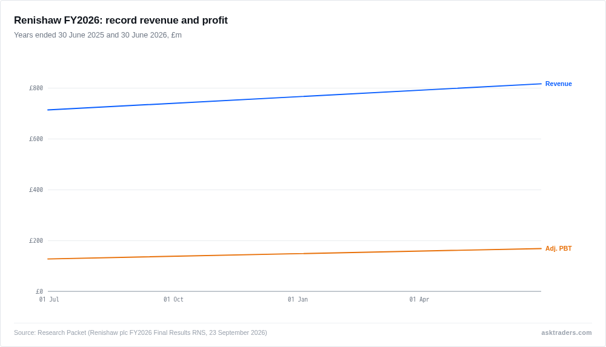The width and height of the screenshot is (606, 347).
Task: Click the '01 Jan' x-axis label
Action: point(298,300)
